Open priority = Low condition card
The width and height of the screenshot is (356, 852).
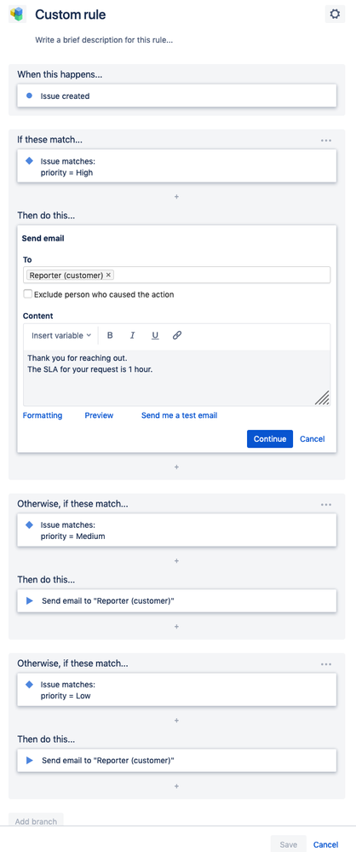click(x=177, y=690)
